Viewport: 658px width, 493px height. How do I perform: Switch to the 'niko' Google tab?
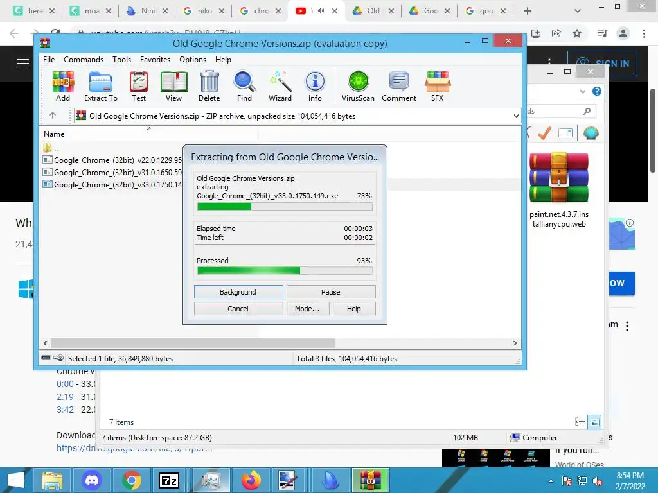point(204,11)
